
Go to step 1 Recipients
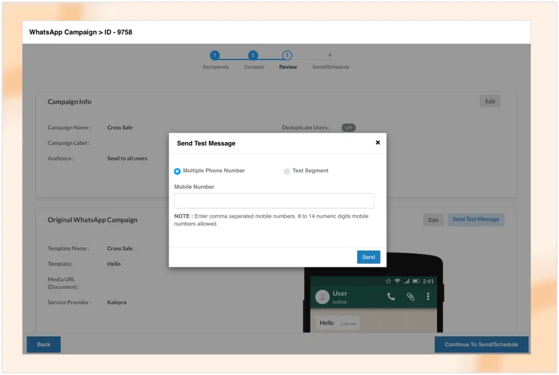click(x=215, y=55)
